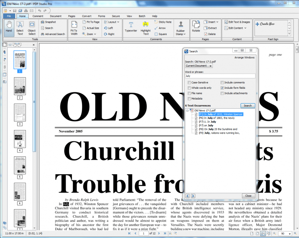This screenshot has width=299, height=238.
Task: Click the Typewriter comment tool
Action: pyautogui.click(x=131, y=27)
